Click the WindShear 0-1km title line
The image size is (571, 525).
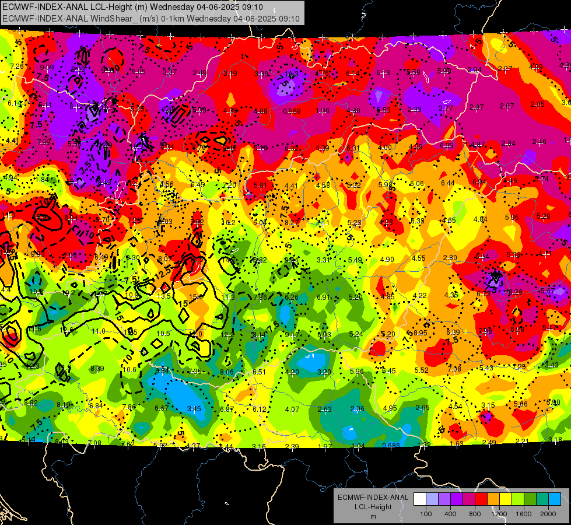tap(150, 19)
